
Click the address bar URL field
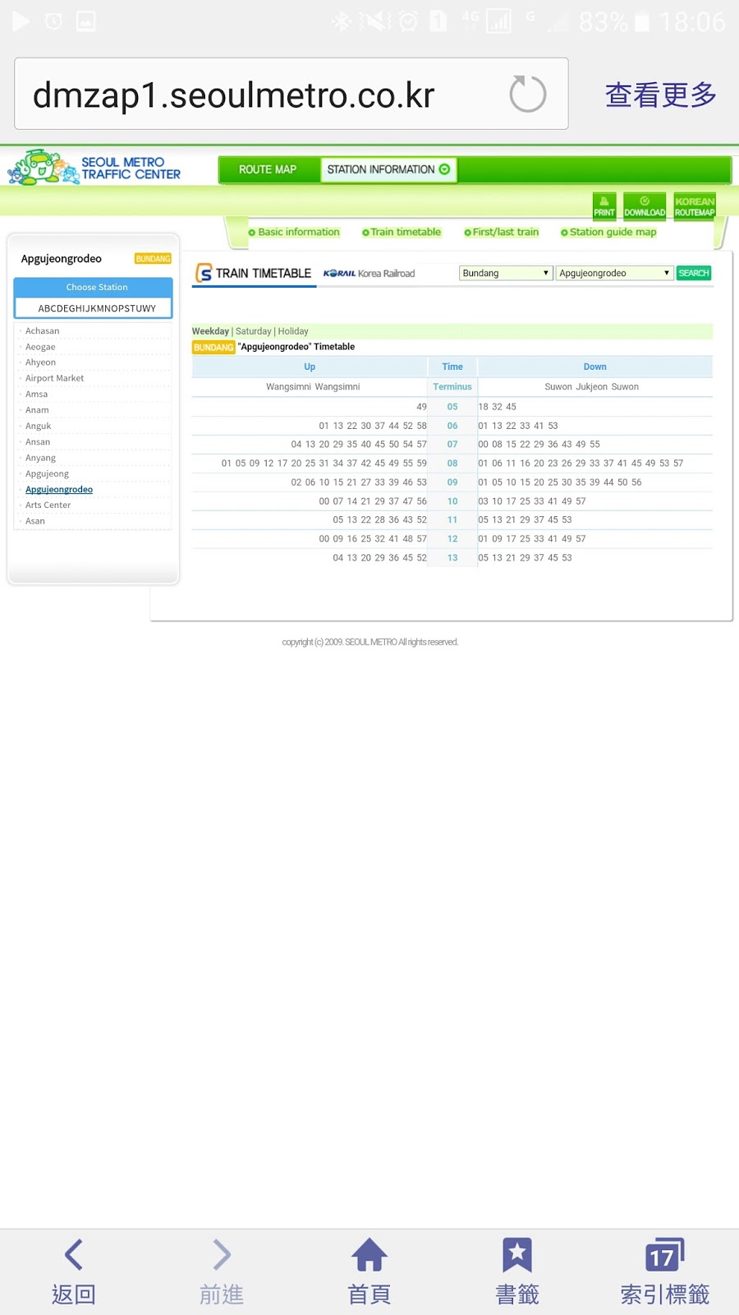[x=291, y=94]
